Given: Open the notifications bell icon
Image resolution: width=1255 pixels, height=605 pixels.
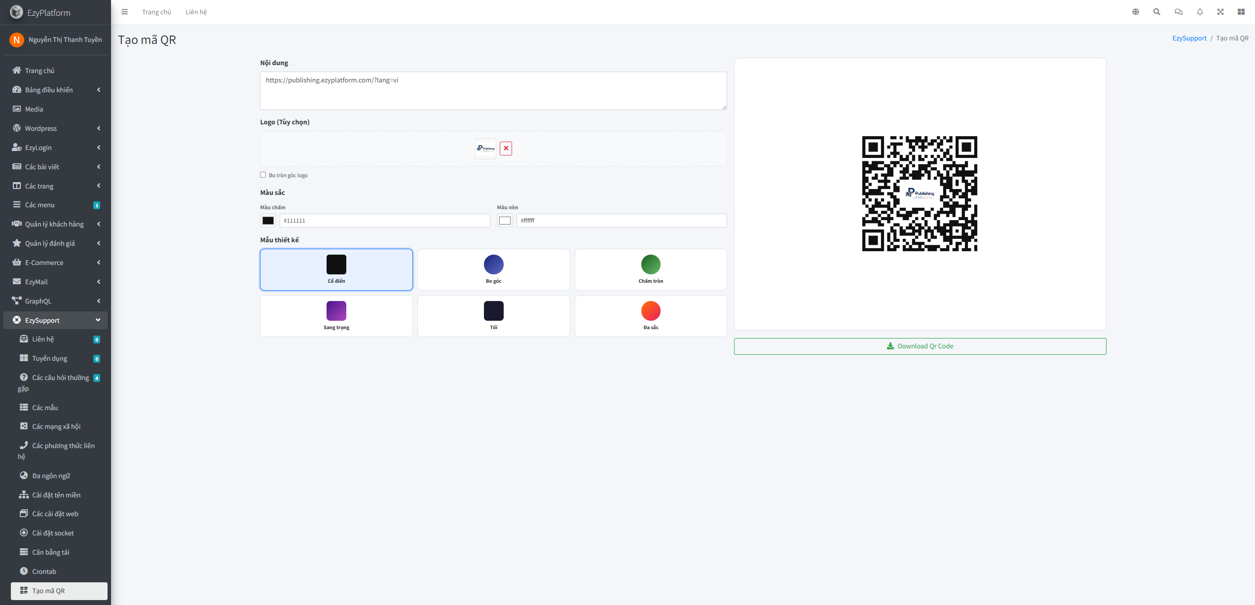Looking at the screenshot, I should point(1200,12).
